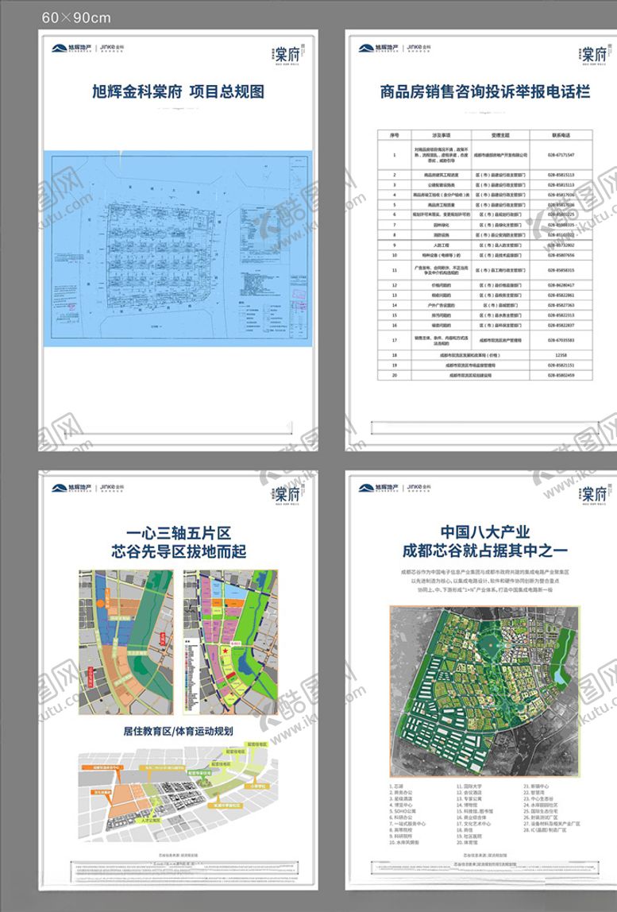Click the 旭辉地产 logo on the 中国八大产业 poster

point(378,488)
